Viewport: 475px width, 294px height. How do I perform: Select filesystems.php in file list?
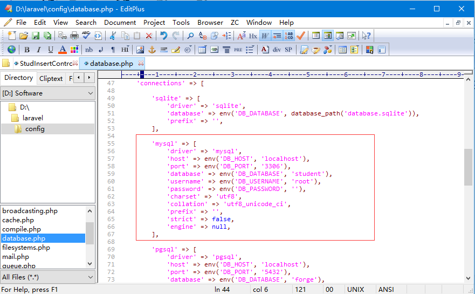click(x=26, y=248)
